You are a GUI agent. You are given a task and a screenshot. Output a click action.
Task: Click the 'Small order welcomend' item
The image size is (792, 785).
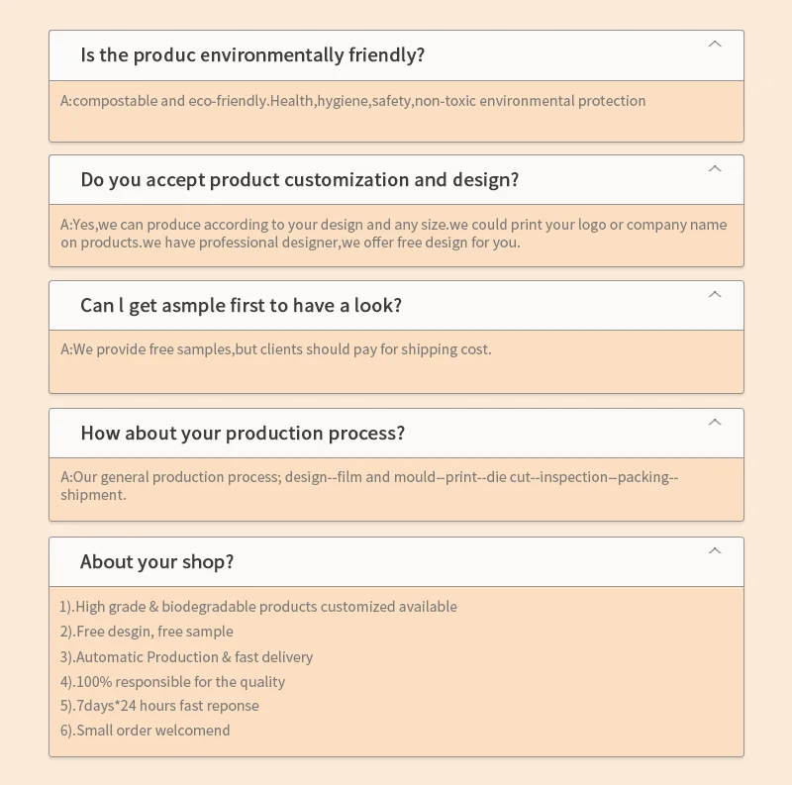tap(145, 731)
